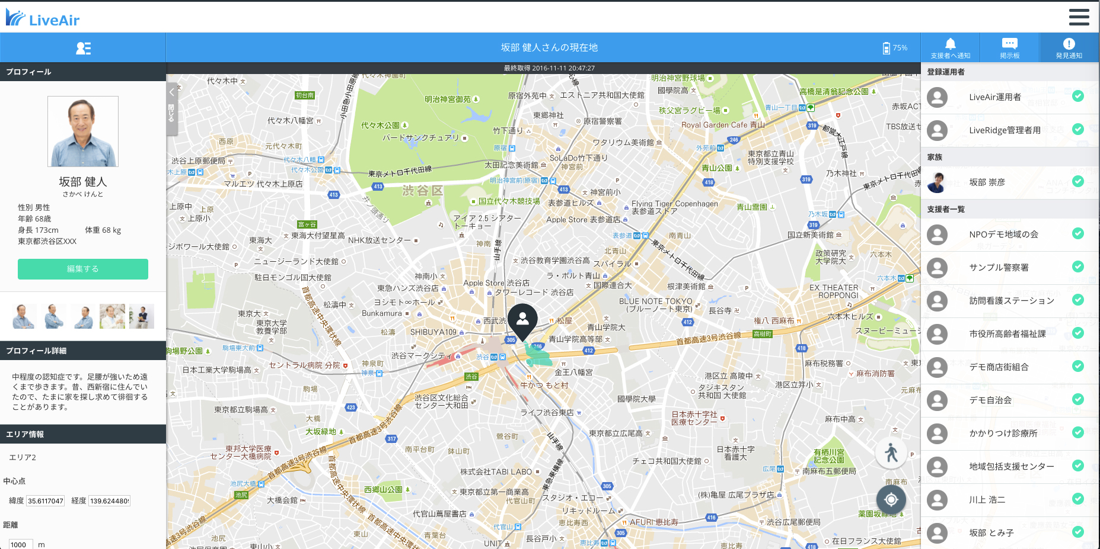Toggle the check mark for 地域包括支援センター

click(x=1078, y=465)
